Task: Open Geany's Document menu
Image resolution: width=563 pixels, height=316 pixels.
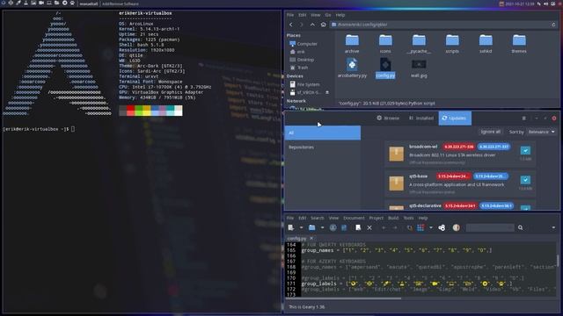Action: click(354, 218)
